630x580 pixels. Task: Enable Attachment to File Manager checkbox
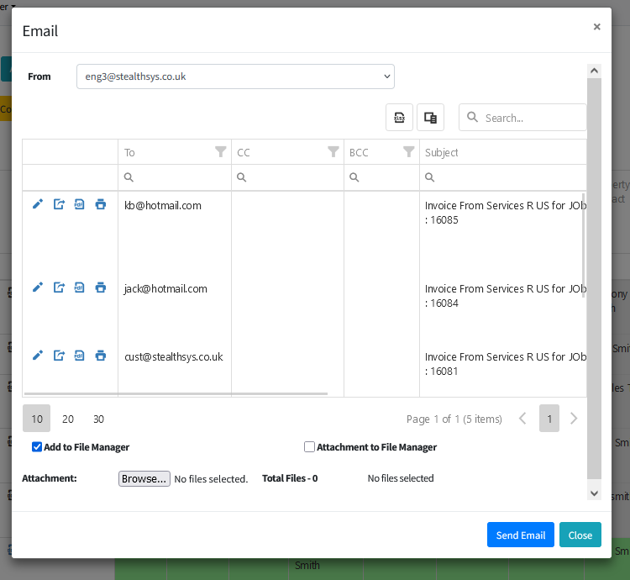pyautogui.click(x=309, y=447)
